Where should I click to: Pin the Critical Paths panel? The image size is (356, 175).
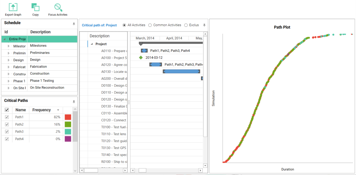tap(74, 102)
